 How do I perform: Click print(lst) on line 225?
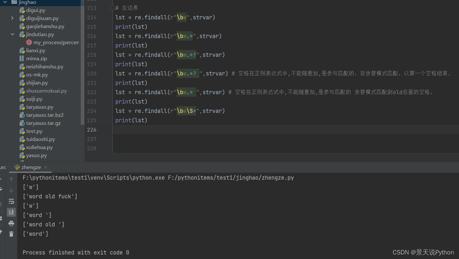click(131, 120)
